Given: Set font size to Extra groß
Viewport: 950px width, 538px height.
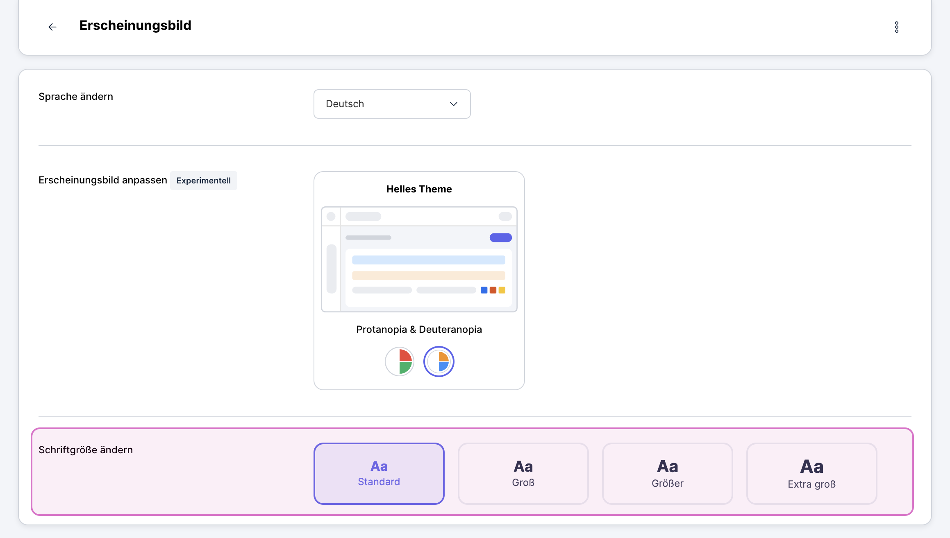Looking at the screenshot, I should (811, 473).
